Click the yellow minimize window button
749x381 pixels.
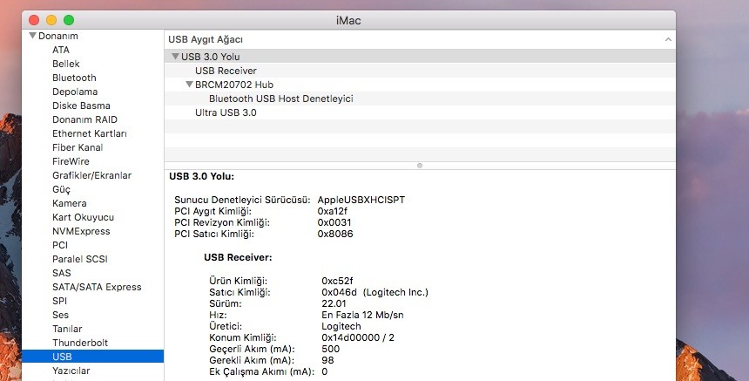(x=51, y=19)
